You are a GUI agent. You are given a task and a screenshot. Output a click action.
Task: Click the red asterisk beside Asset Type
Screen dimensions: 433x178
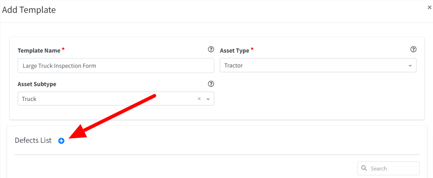click(x=252, y=49)
